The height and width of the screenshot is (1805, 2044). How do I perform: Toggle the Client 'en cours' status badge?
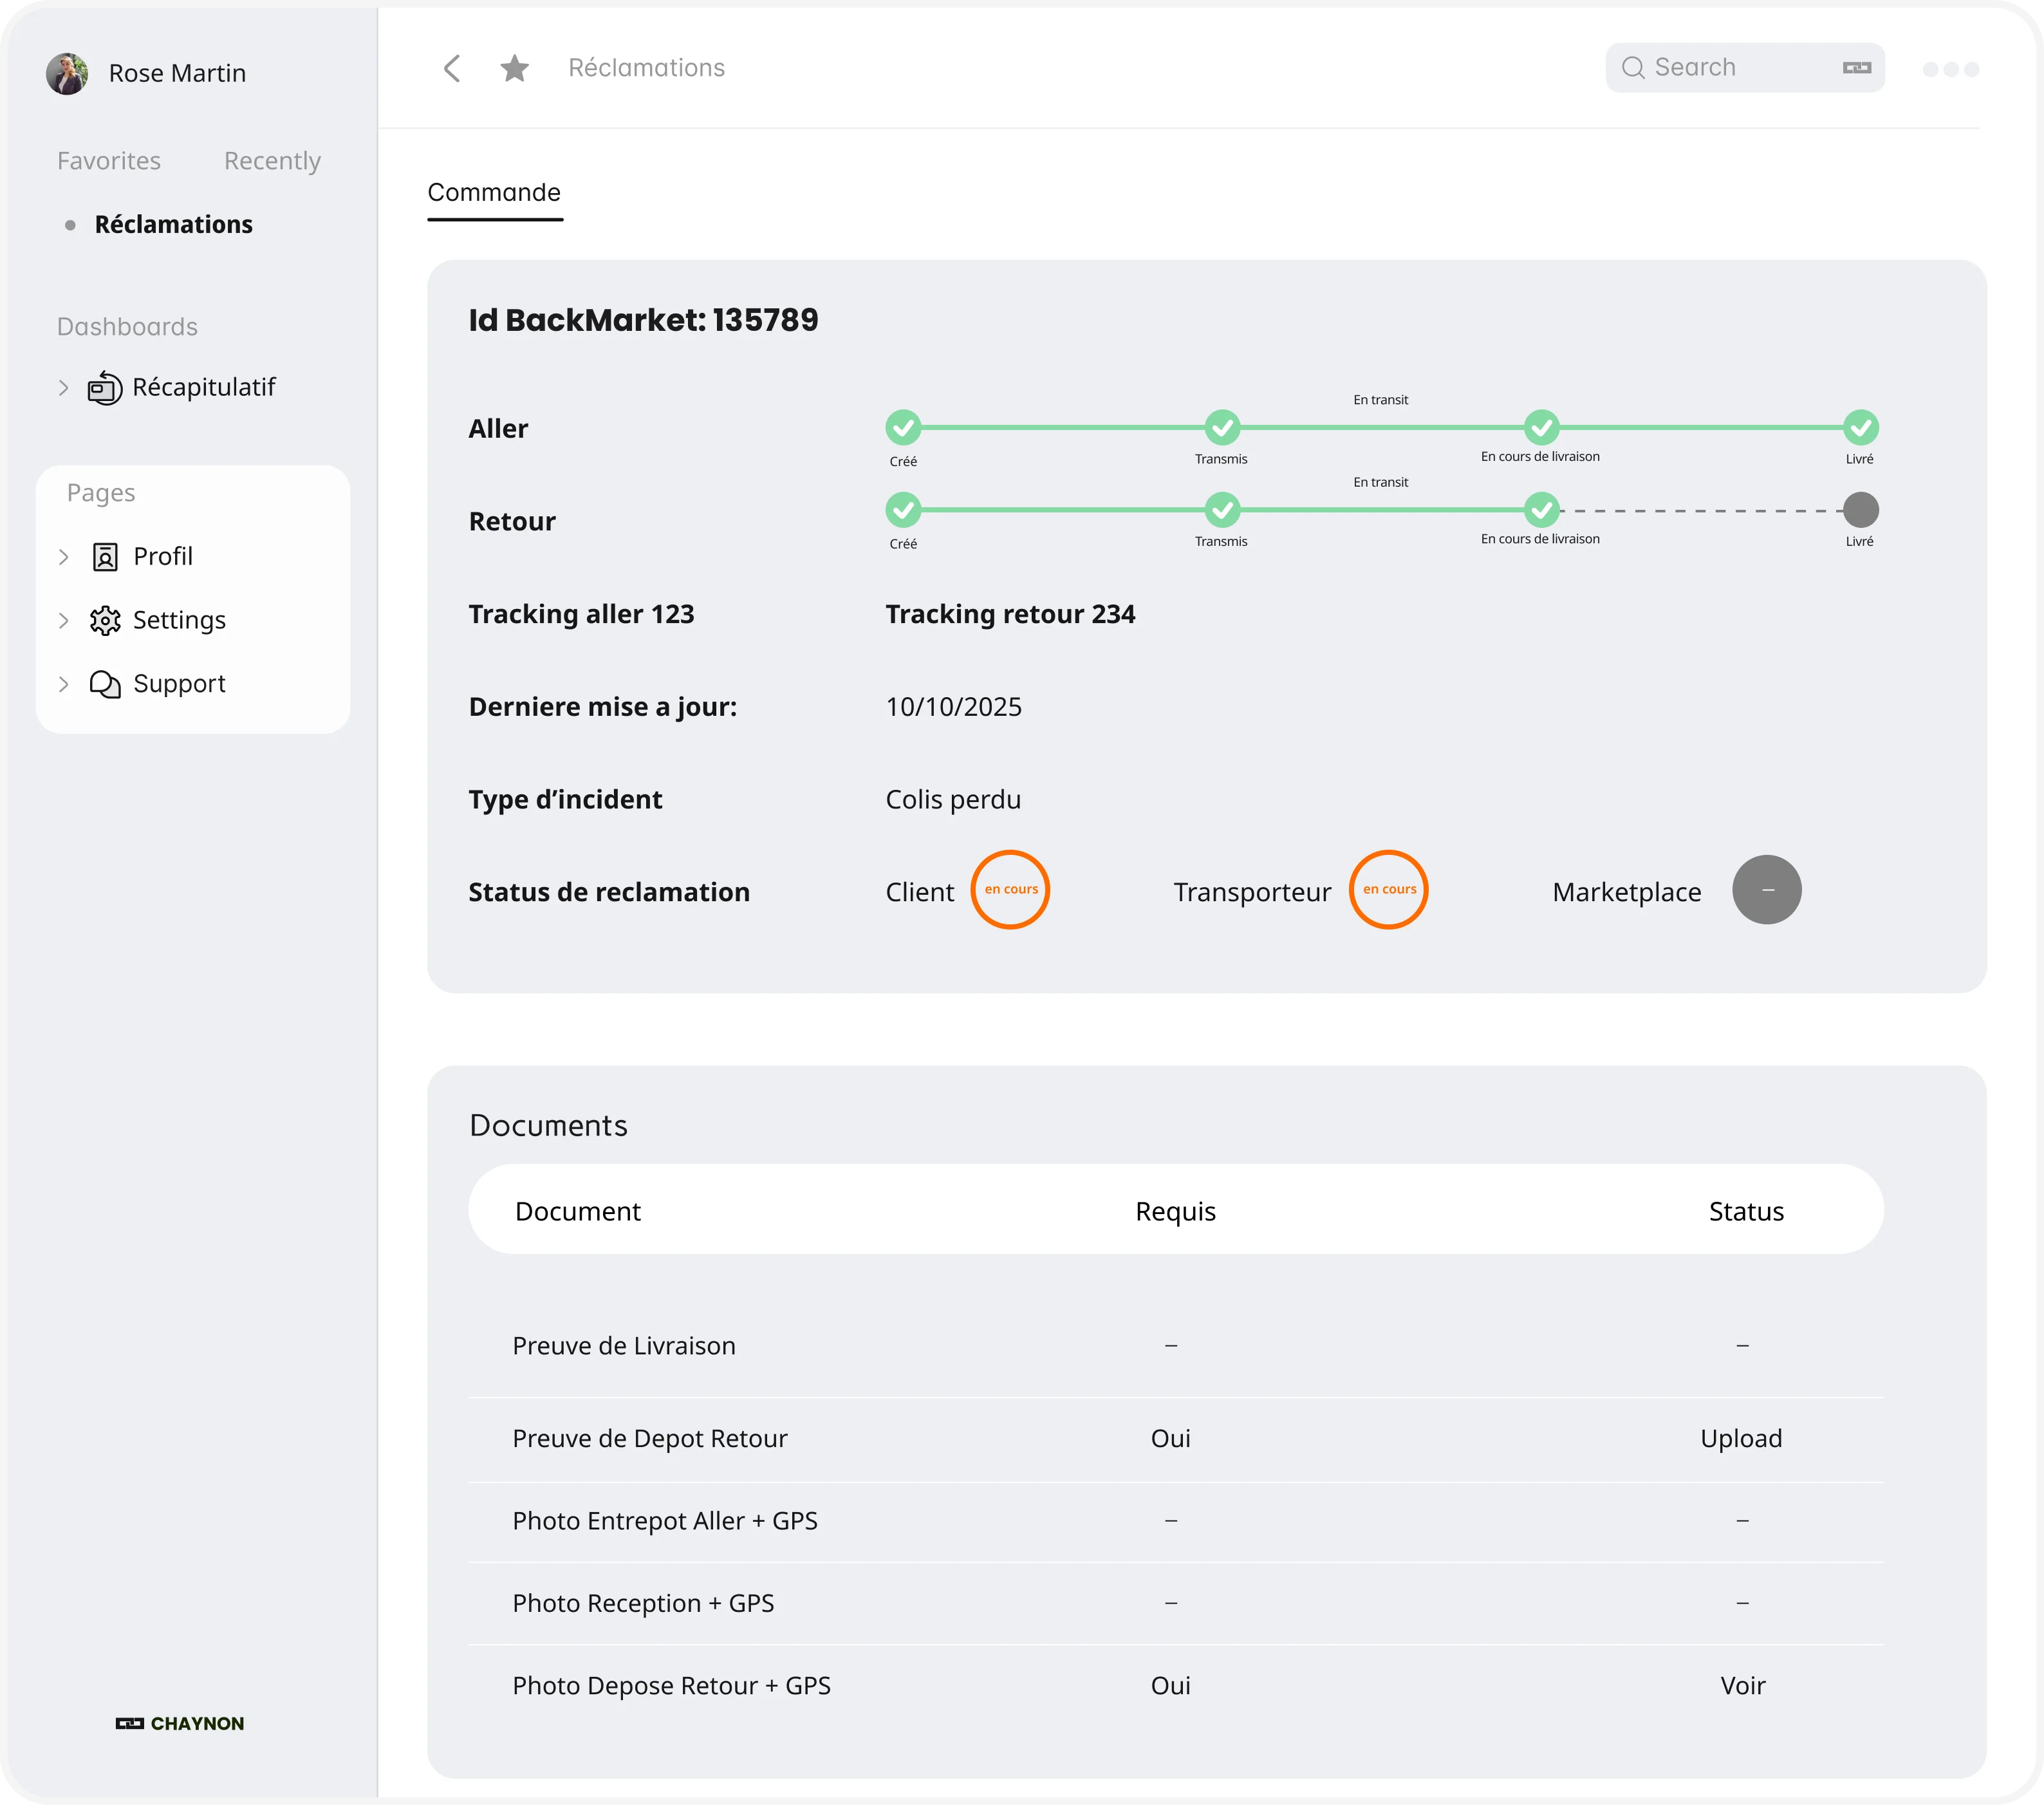tap(1010, 889)
